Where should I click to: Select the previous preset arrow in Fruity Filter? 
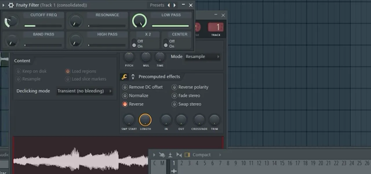click(169, 5)
